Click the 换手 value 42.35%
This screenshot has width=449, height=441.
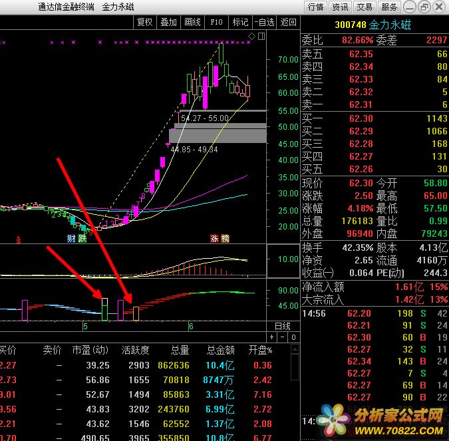[x=358, y=247]
